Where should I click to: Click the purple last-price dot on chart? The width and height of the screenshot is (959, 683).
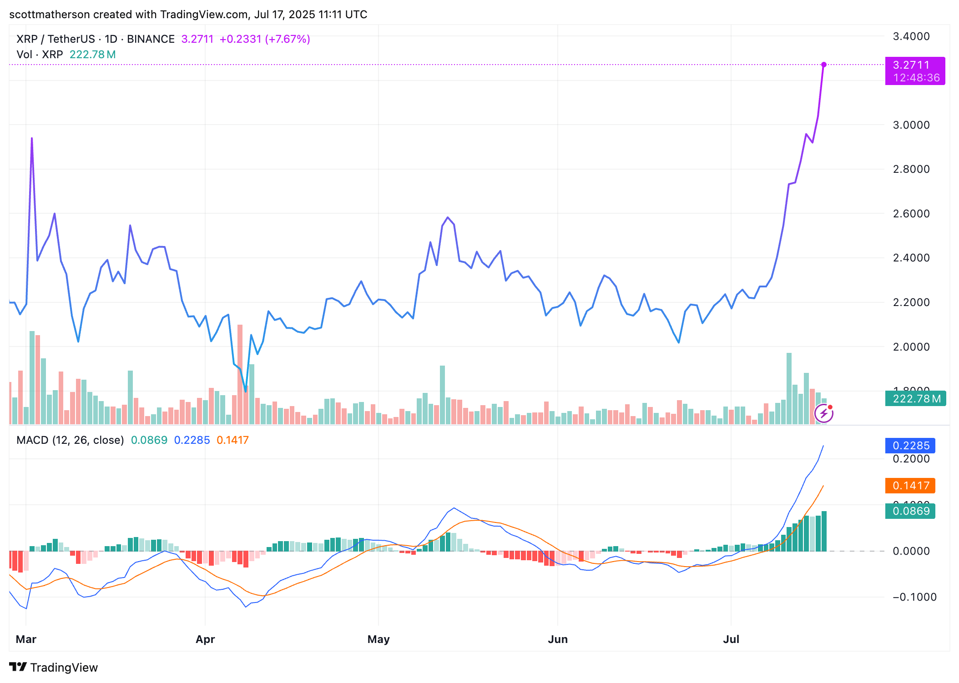(824, 65)
